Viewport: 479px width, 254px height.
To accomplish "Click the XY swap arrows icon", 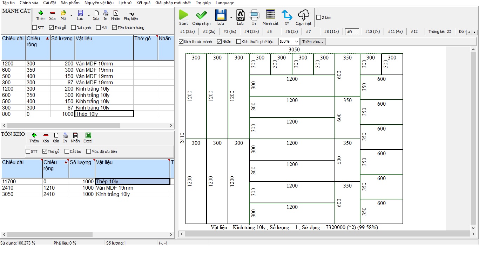I will [x=287, y=15].
